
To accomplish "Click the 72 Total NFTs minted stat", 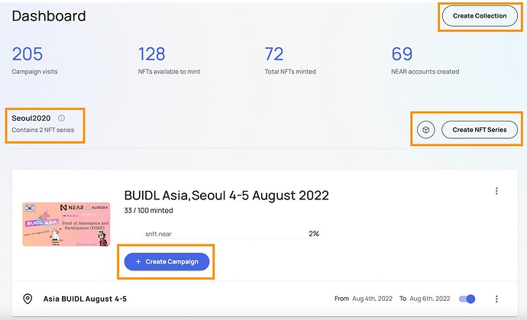I will [290, 60].
